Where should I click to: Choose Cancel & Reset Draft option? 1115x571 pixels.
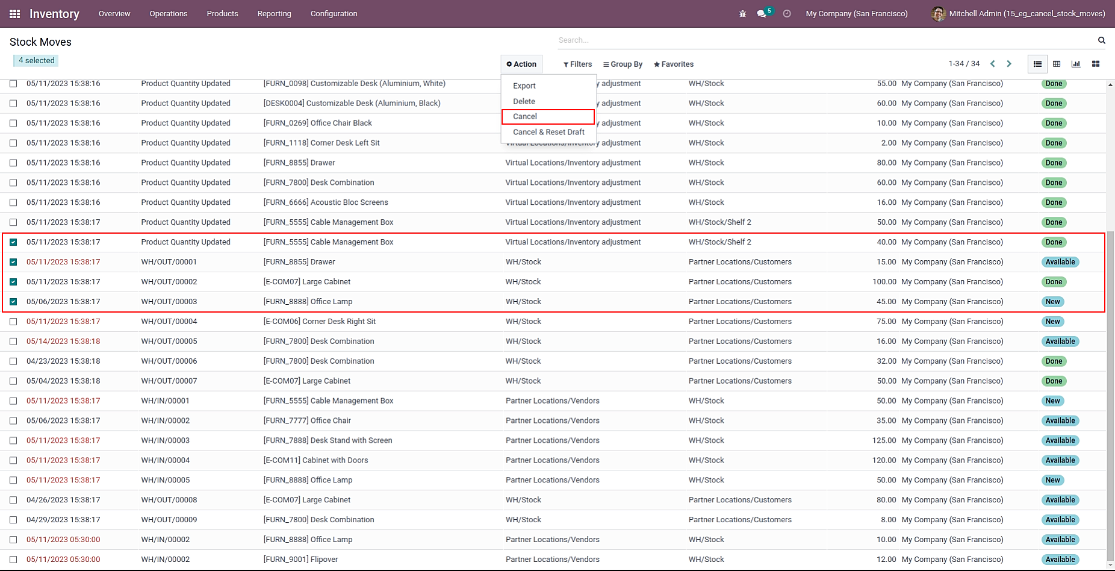pos(548,132)
